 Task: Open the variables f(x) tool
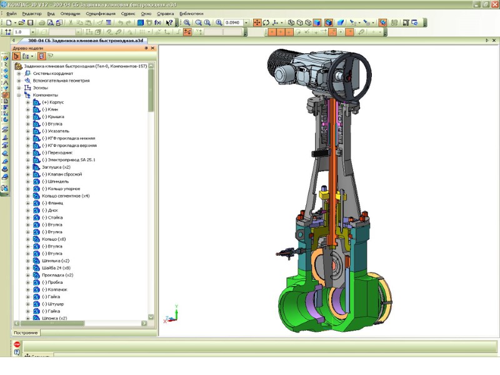159,22
